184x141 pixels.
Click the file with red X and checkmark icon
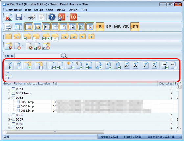click(x=9, y=17)
